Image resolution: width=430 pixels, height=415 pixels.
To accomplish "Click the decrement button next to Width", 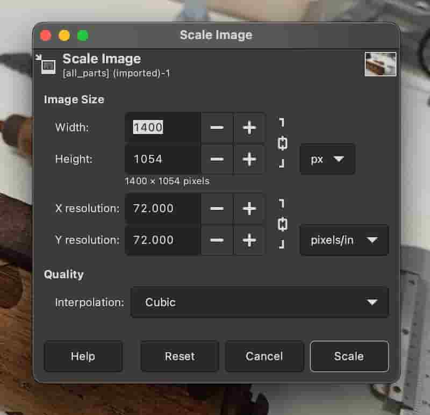I will 217,127.
